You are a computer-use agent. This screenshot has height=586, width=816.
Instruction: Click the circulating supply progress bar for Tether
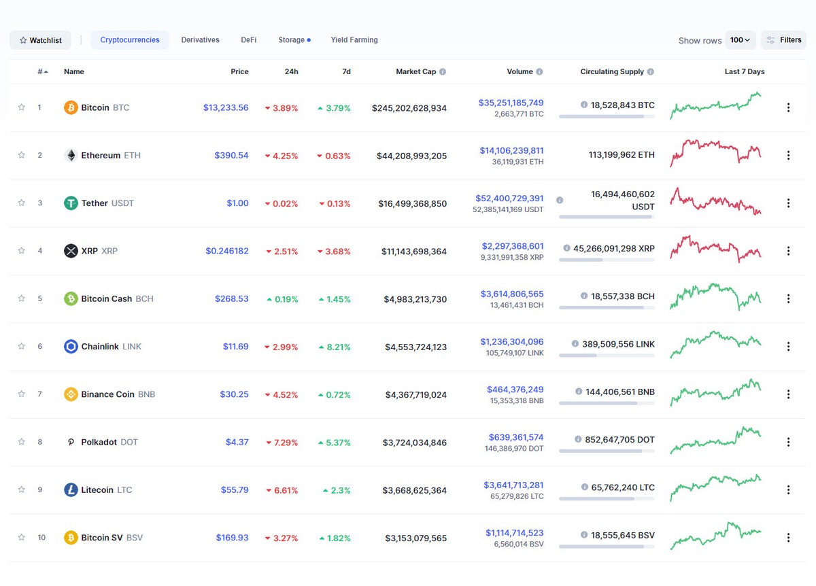(x=607, y=216)
